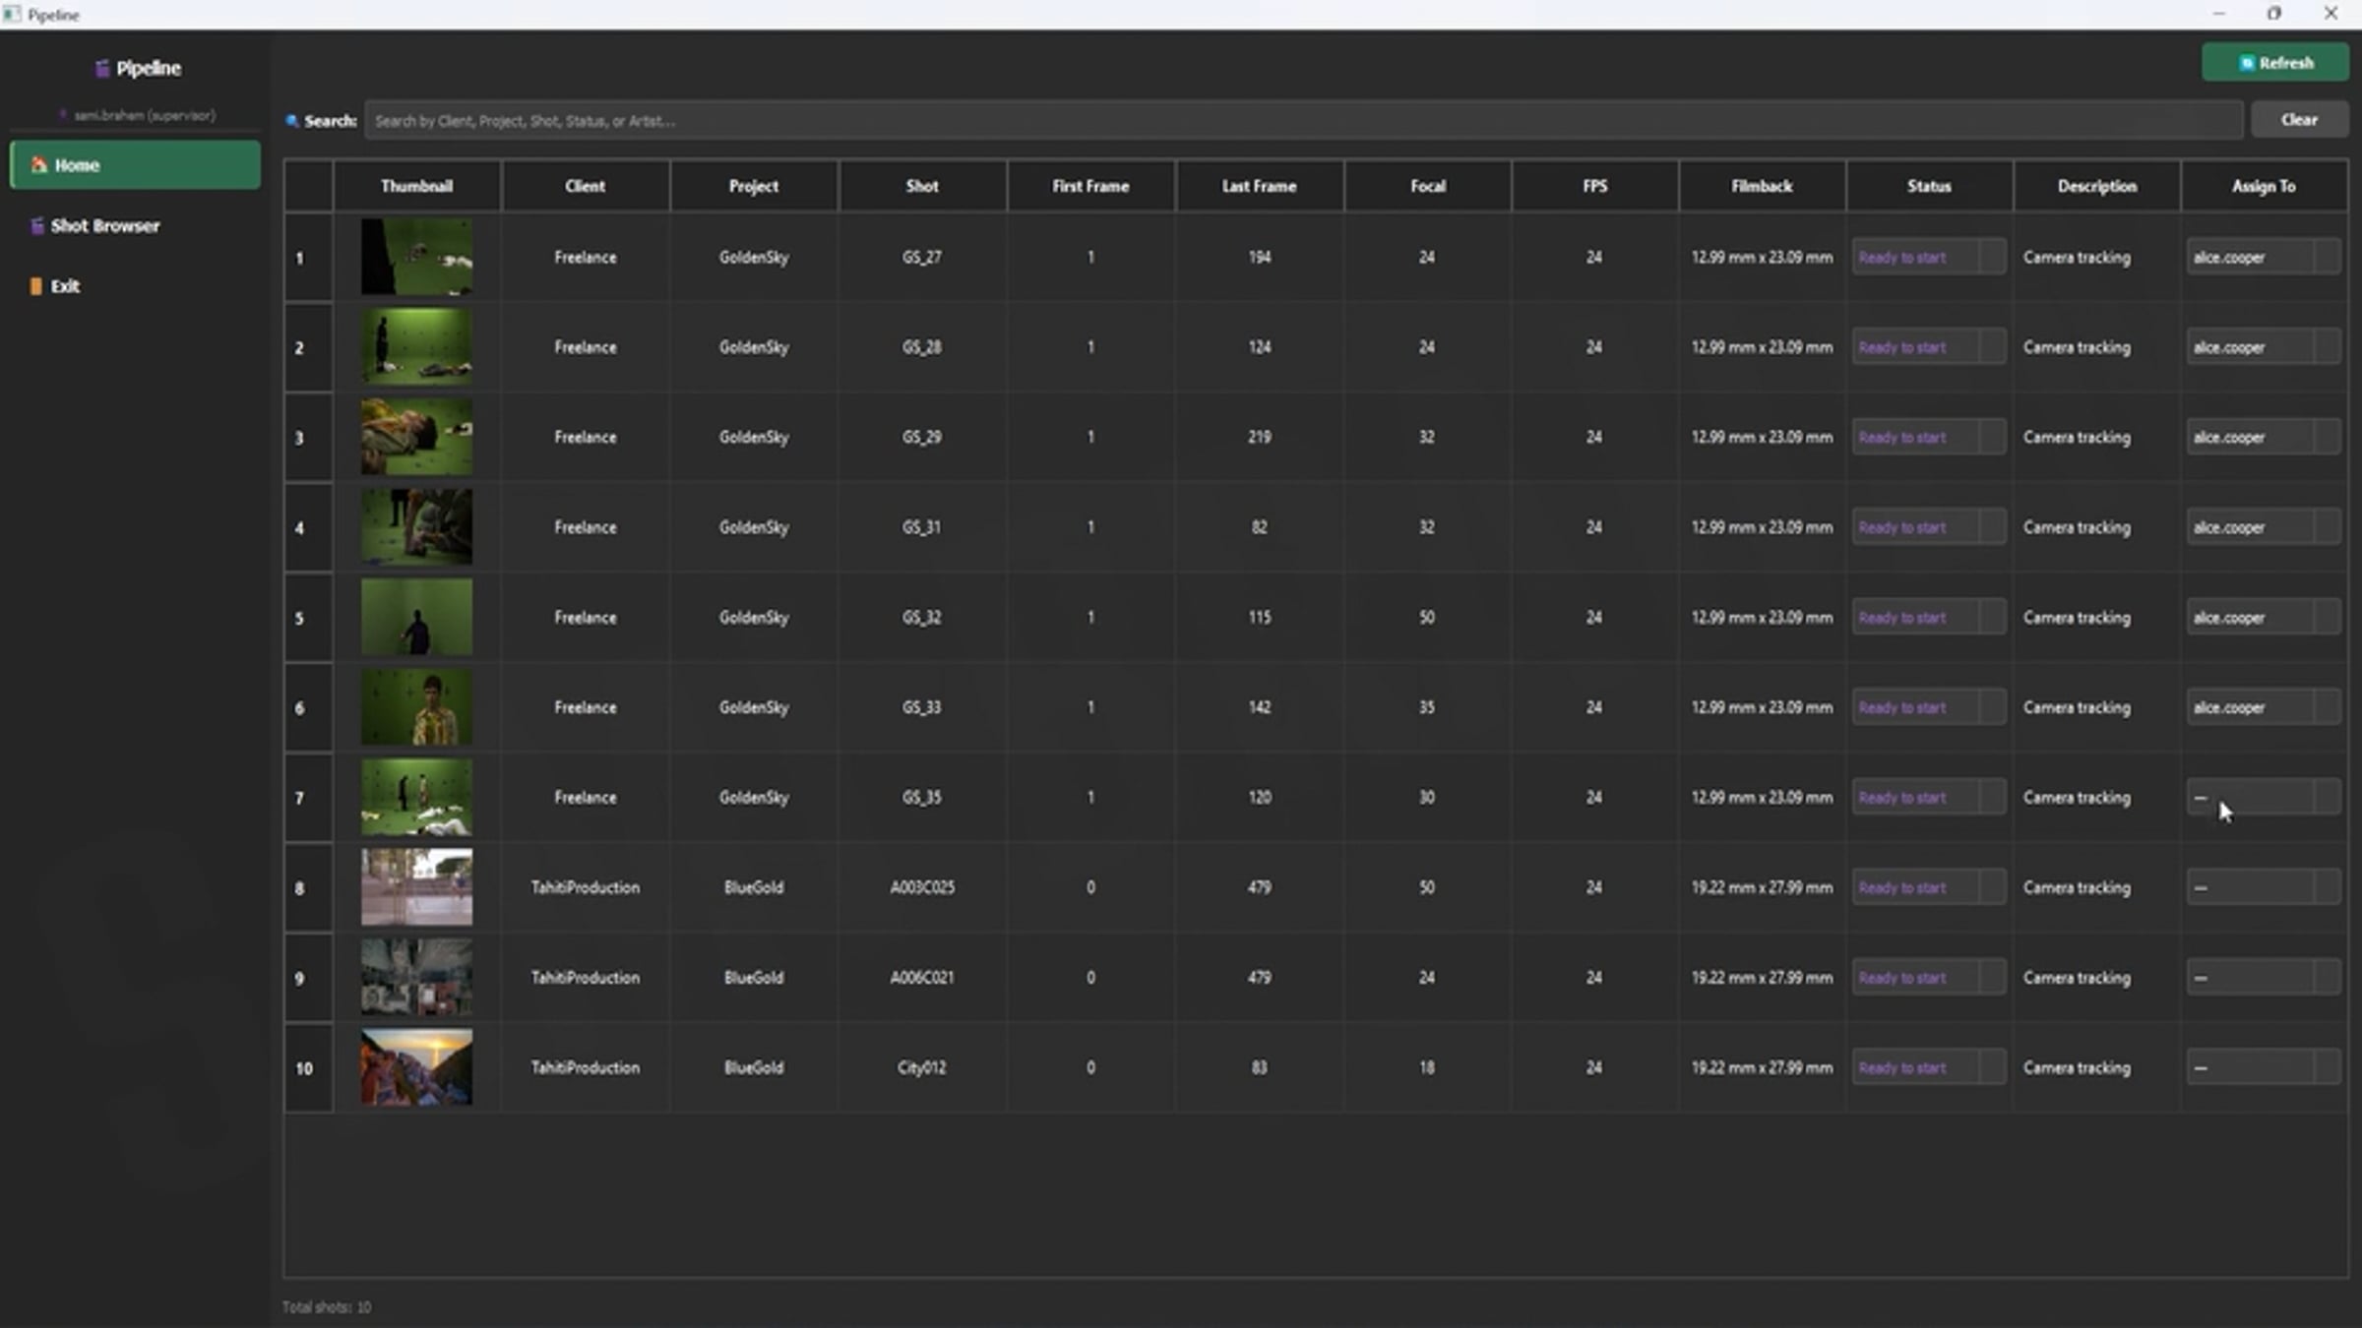Click the Filmback column header
The height and width of the screenshot is (1328, 2362).
click(1762, 186)
